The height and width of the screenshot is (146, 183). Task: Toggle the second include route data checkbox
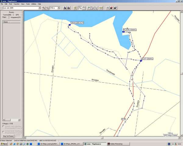(x=3, y=132)
